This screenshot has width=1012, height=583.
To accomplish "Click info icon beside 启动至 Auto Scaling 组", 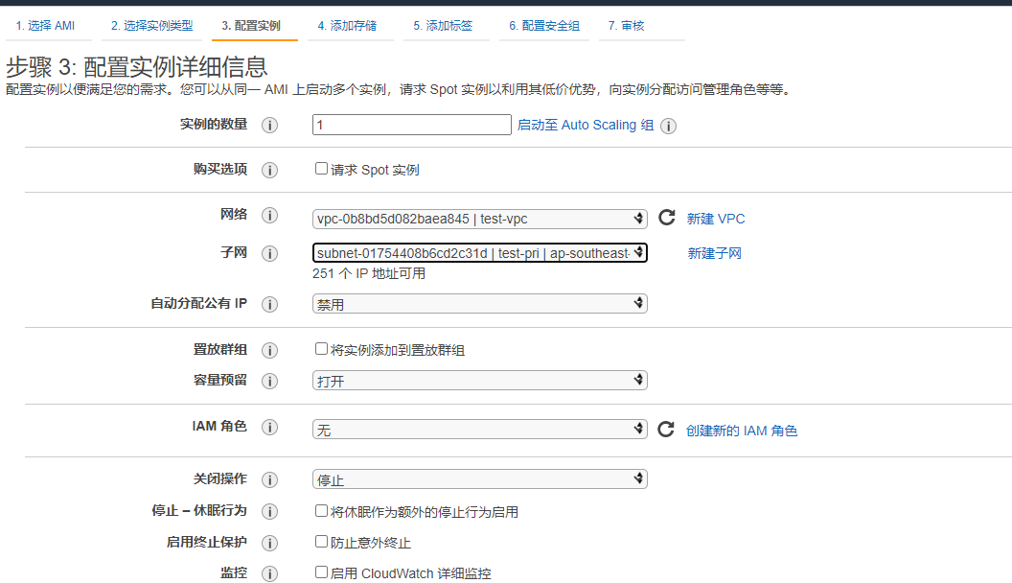I will click(669, 126).
